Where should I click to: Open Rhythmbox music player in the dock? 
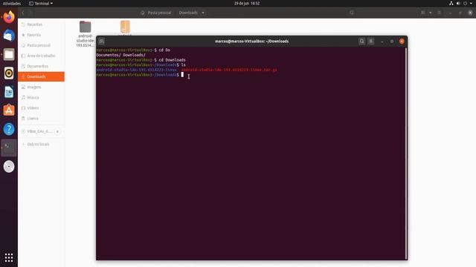click(x=9, y=73)
